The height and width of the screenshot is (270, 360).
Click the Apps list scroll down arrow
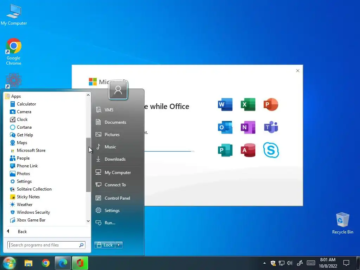88,221
